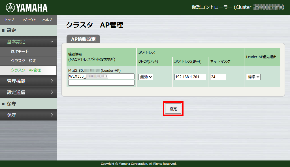Expand the 保守 menu section
The image size is (290, 167).
[x=28, y=115]
